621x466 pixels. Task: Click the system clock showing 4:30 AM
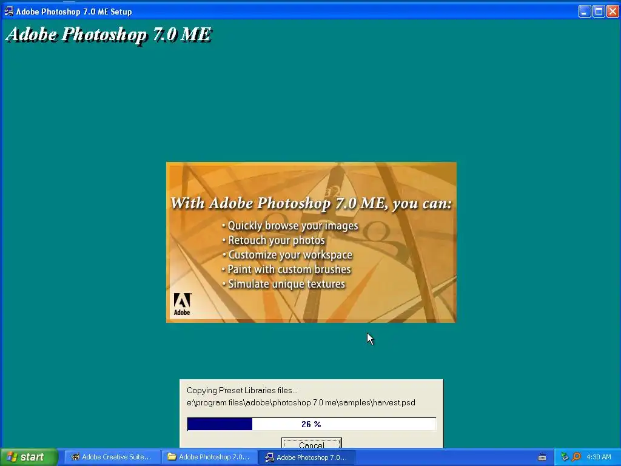(x=599, y=457)
